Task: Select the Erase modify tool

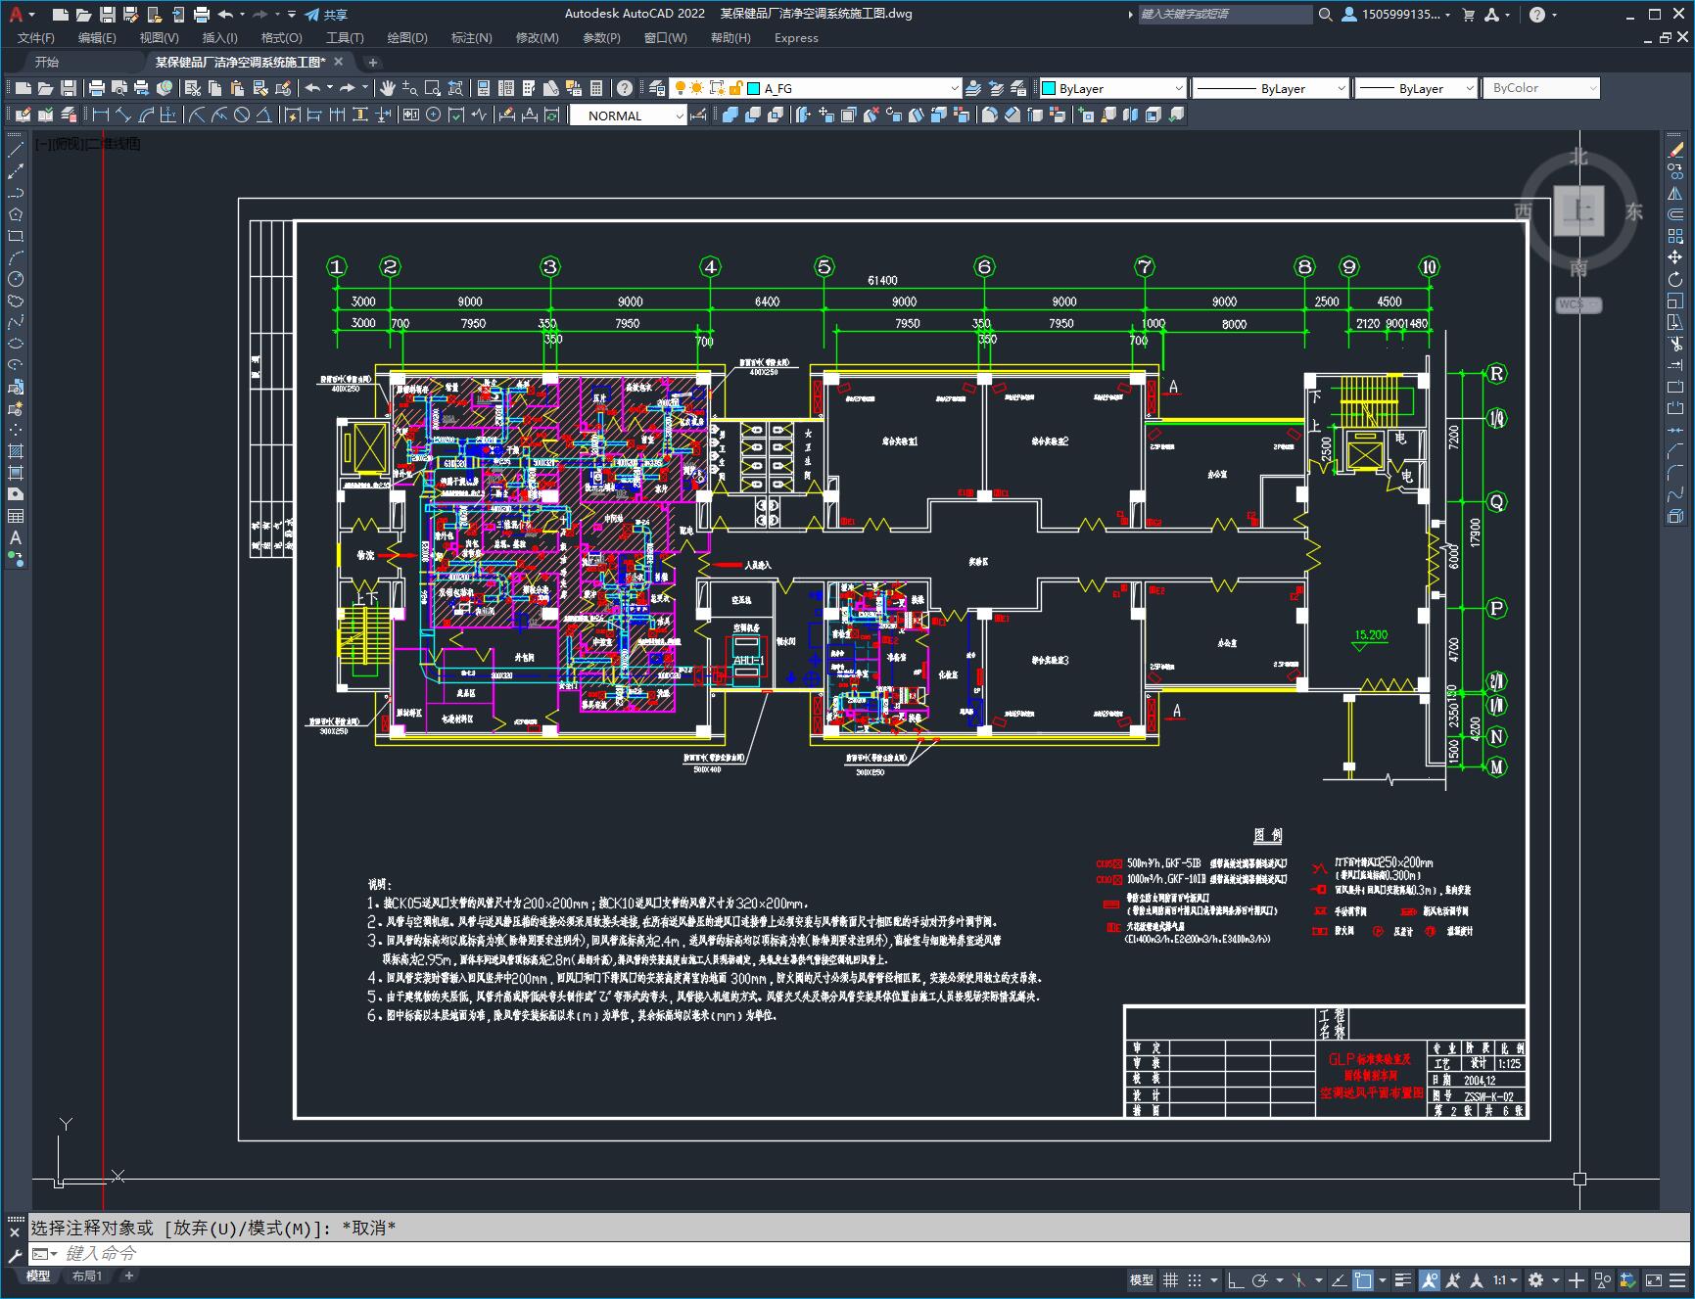Action: pos(1675,150)
